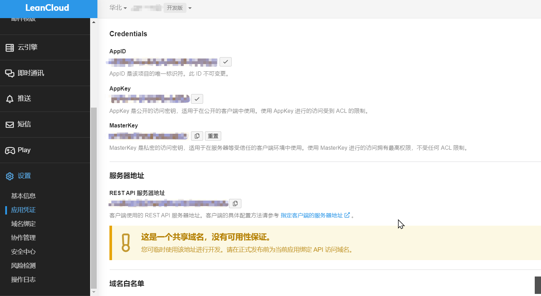Screen dimensions: 541x296
Task: Copy the MasterKey using the copy icon
Action: (197, 136)
